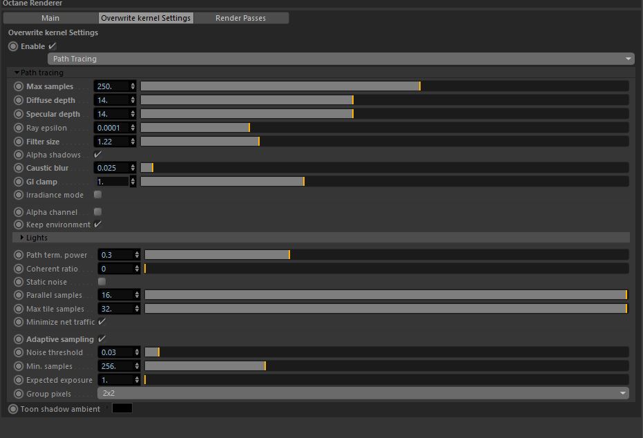Viewport: 643px width, 438px height.
Task: Click the Caustic blur value field
Action: [x=112, y=168]
